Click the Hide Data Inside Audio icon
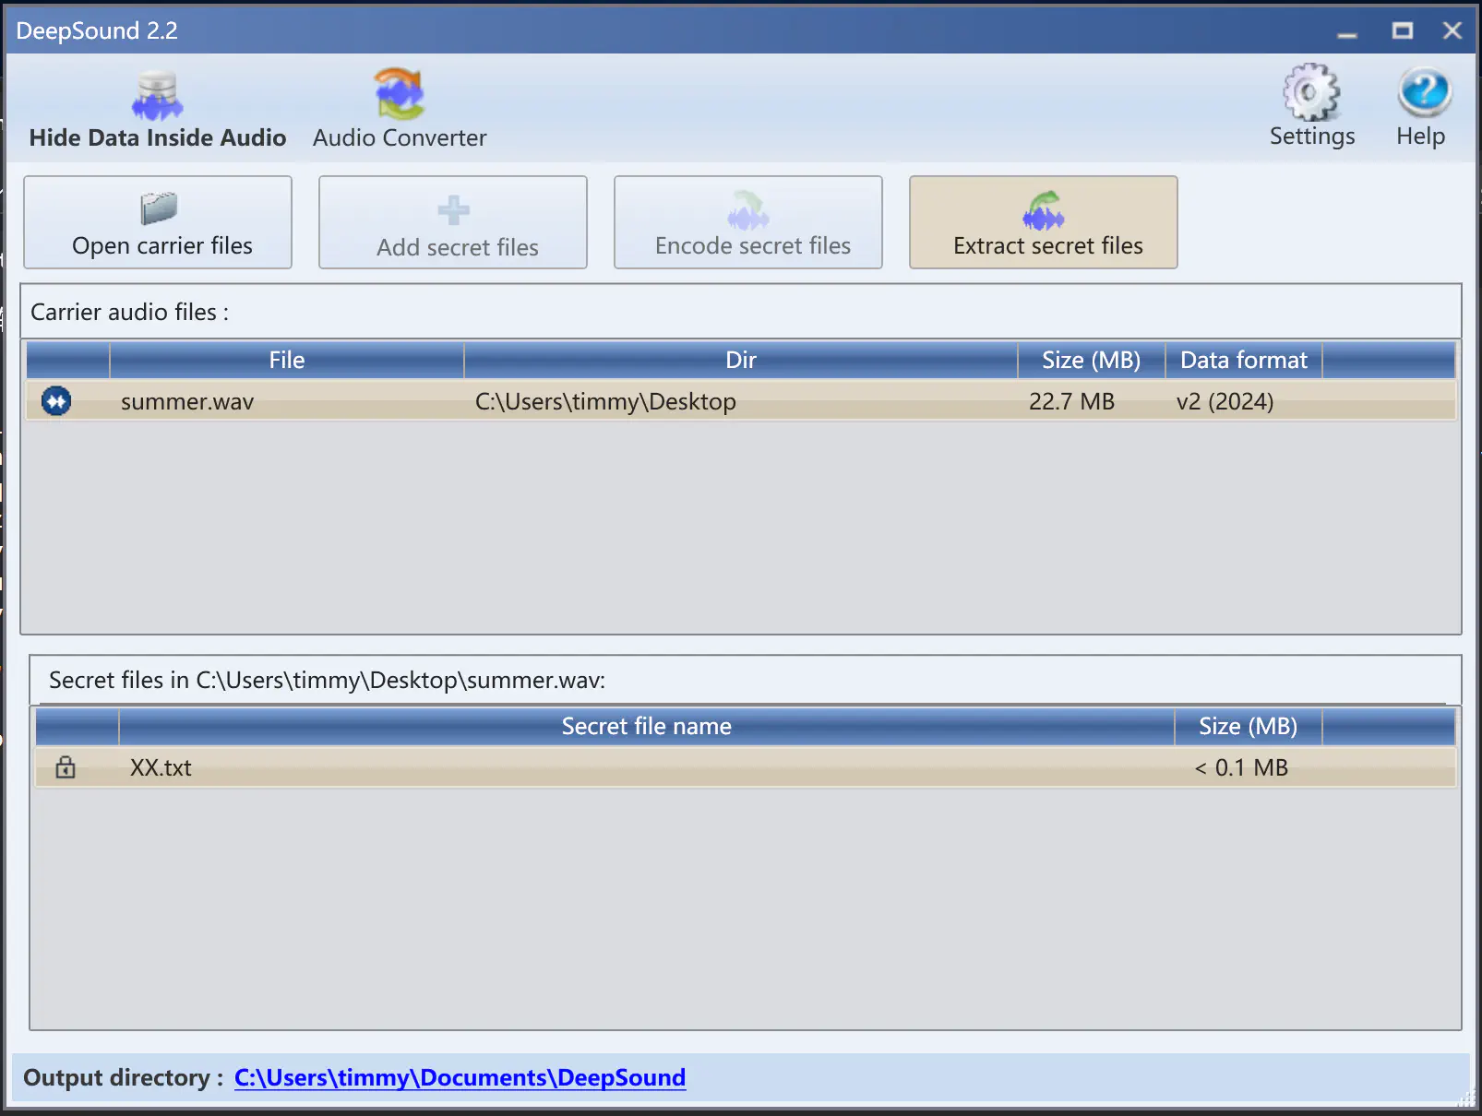This screenshot has width=1482, height=1116. click(157, 96)
